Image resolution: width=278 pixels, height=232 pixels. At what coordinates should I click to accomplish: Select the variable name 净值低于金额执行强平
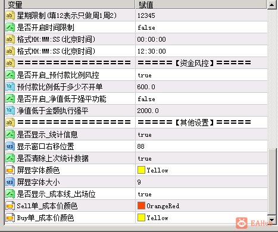52,111
